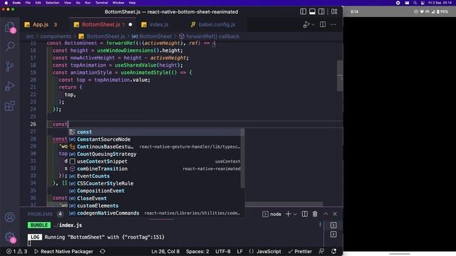
Task: Click the packager refresh icon
Action: [x=103, y=251]
